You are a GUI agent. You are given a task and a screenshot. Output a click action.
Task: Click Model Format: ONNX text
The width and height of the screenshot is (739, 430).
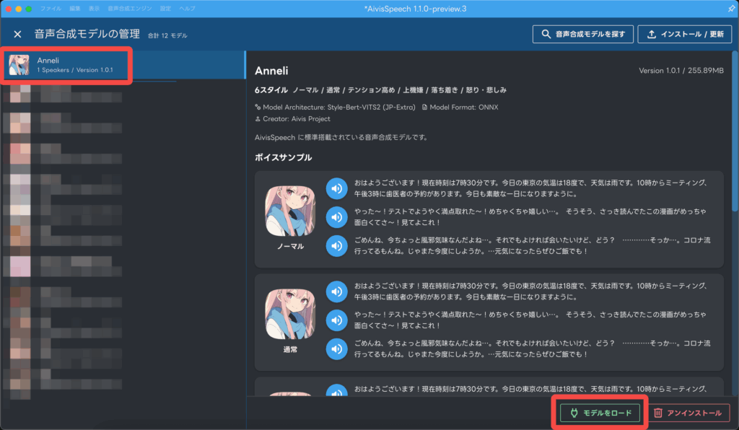[460, 107]
